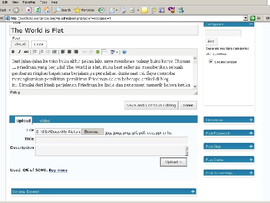Click the upload Description text area

click(110, 151)
